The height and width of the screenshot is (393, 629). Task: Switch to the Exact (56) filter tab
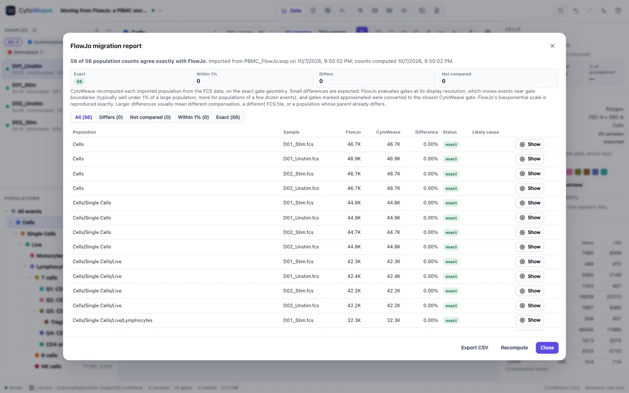tap(228, 117)
